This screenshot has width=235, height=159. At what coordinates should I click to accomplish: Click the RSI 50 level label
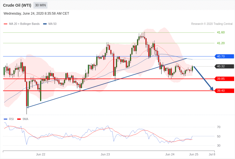(x=219, y=136)
